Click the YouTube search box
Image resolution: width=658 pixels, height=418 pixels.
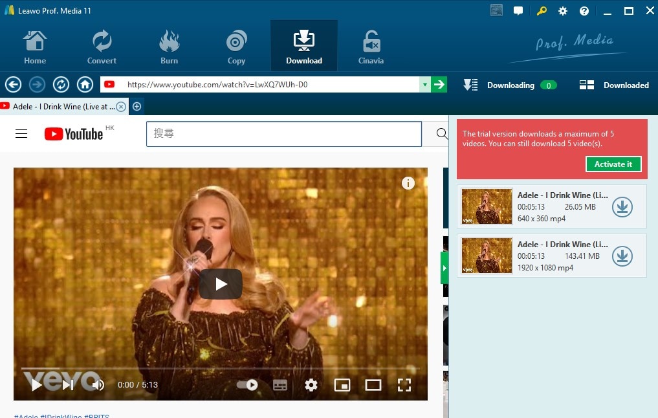[284, 134]
